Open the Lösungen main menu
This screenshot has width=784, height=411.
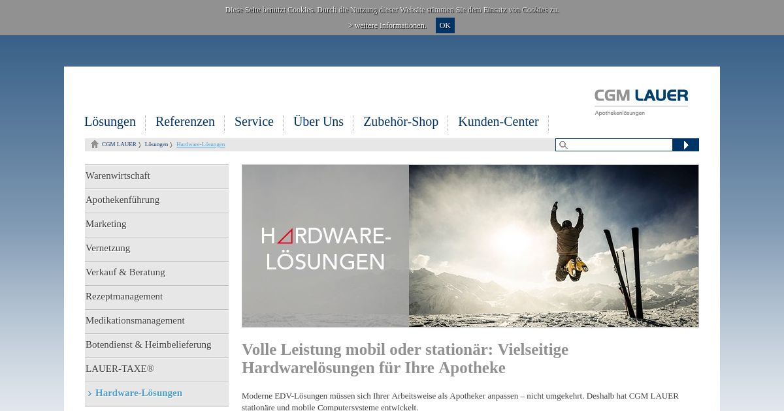110,122
